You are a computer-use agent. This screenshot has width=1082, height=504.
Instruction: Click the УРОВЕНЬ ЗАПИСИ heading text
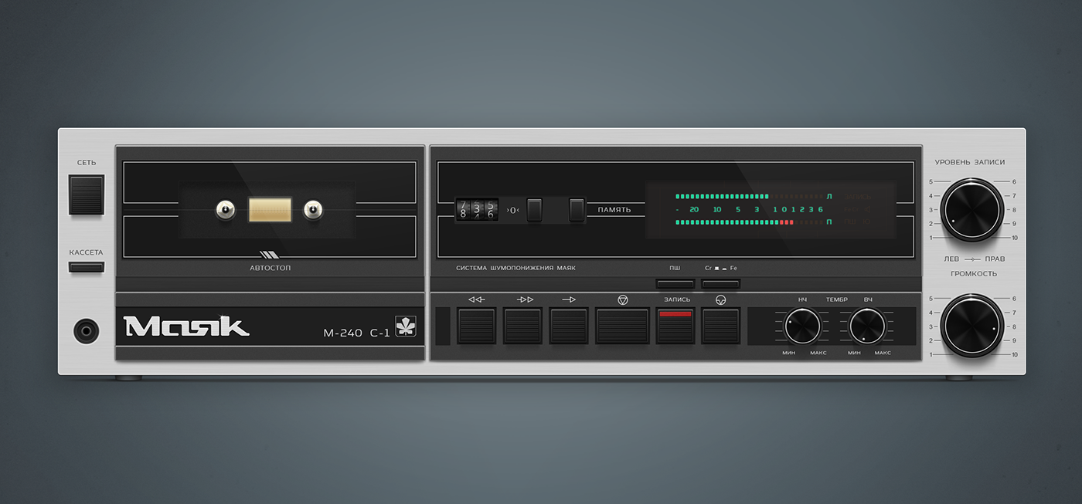pos(970,162)
